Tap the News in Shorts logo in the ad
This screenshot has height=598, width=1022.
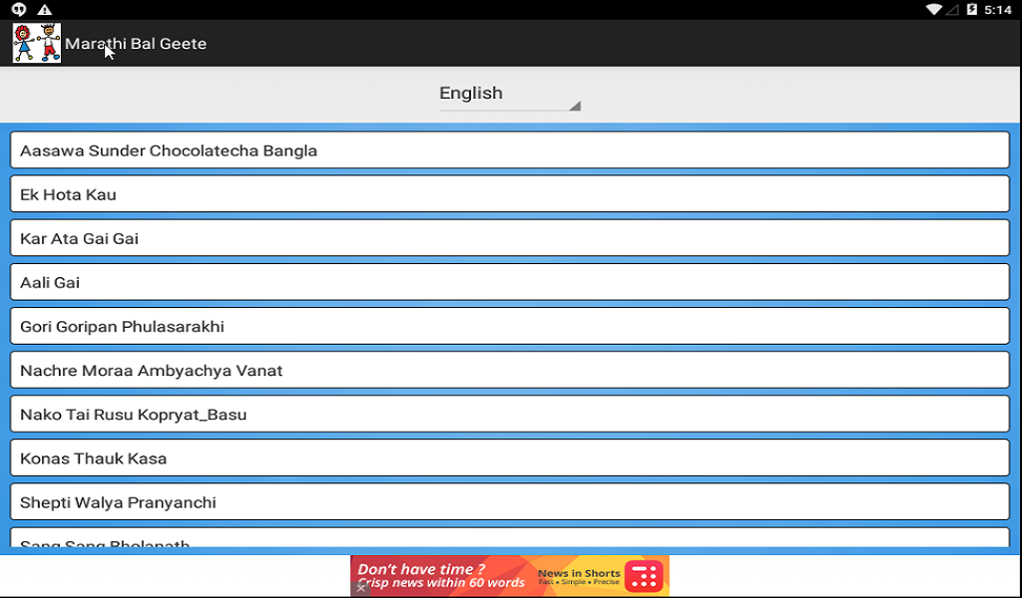click(x=644, y=576)
